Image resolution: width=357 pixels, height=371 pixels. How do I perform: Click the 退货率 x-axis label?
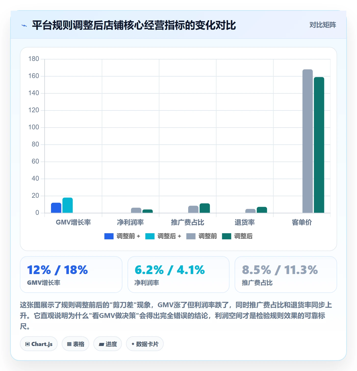pos(245,222)
